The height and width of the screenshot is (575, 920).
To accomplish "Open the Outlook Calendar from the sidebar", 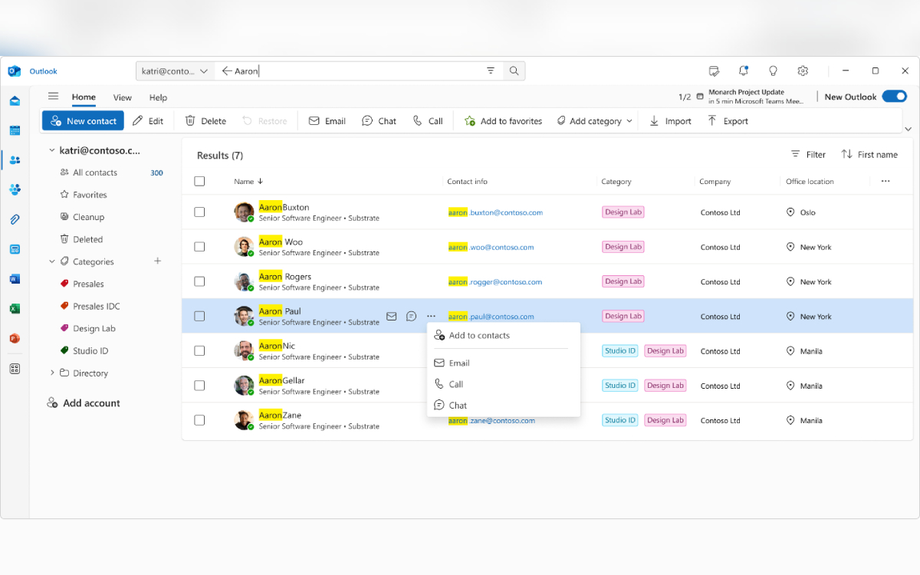I will [x=15, y=130].
